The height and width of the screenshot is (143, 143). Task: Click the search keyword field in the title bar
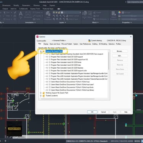(135, 2)
